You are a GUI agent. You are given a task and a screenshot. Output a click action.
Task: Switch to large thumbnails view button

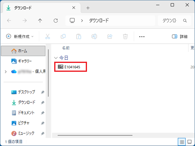tap(189, 142)
